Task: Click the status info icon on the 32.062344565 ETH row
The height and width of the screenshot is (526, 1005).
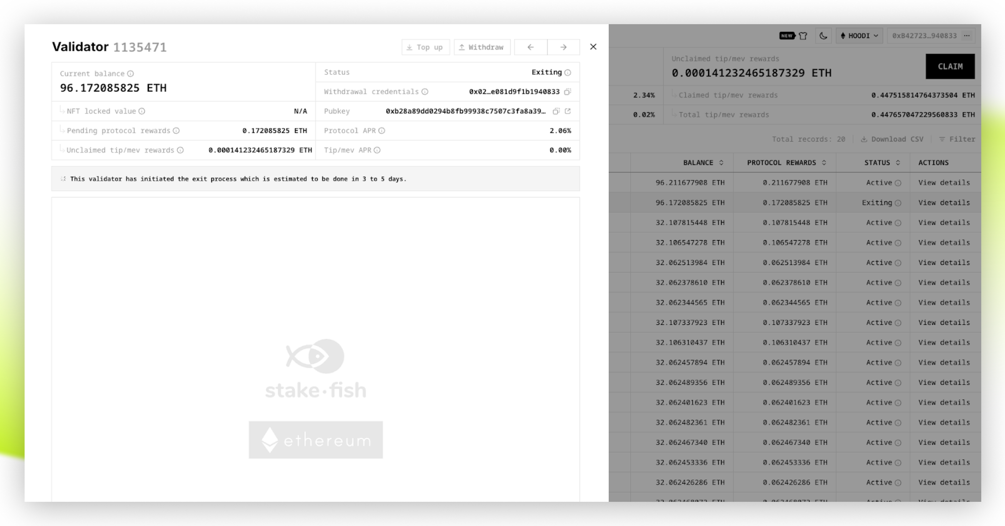Action: pos(898,303)
